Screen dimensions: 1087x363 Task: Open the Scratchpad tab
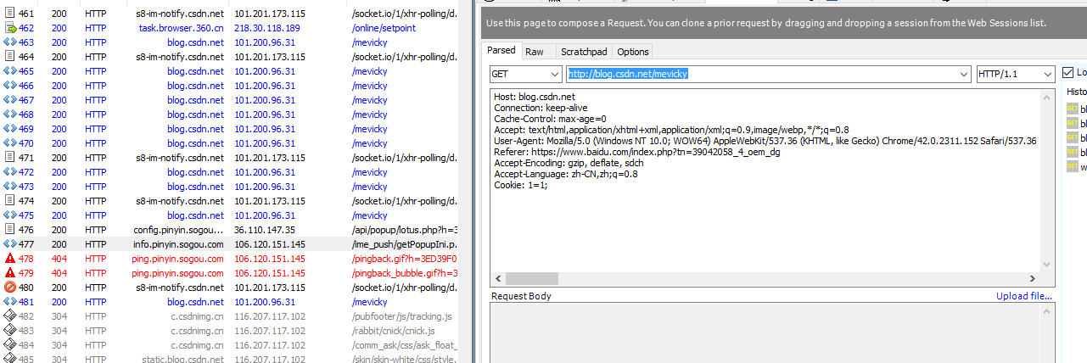(x=583, y=52)
